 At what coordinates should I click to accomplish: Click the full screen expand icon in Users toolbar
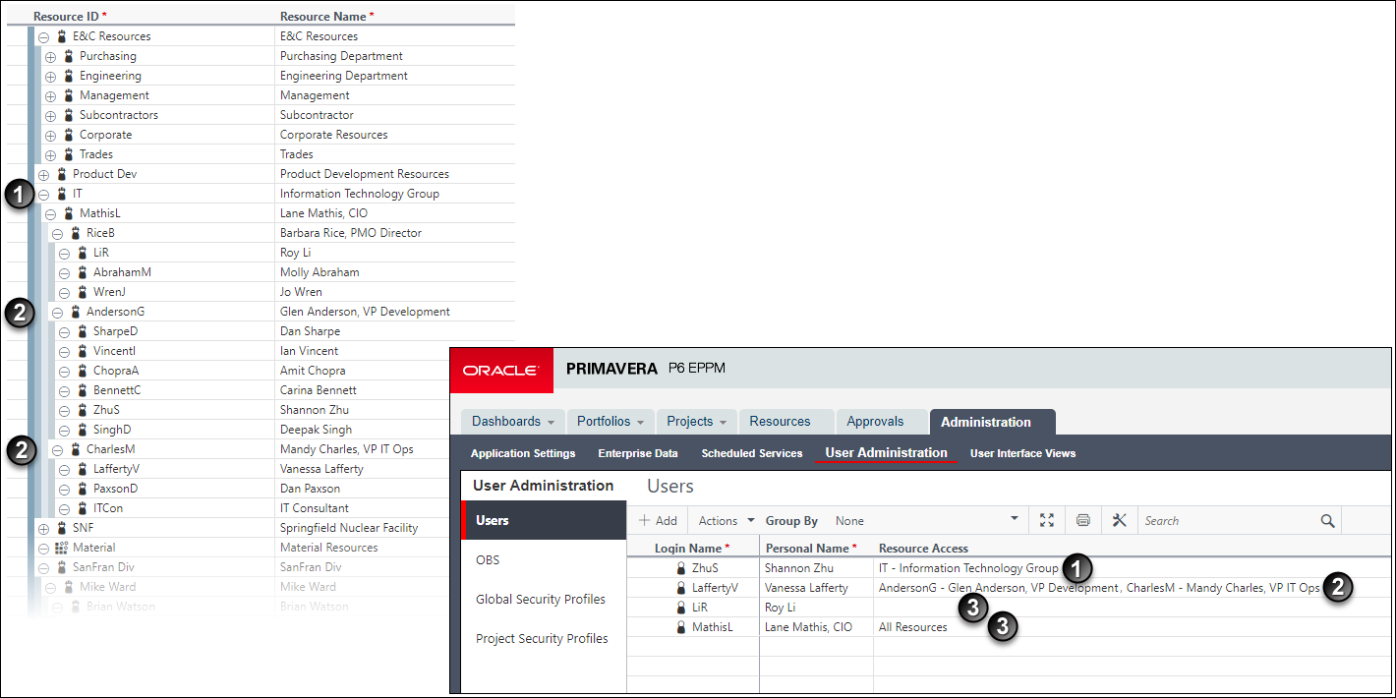(x=1046, y=520)
